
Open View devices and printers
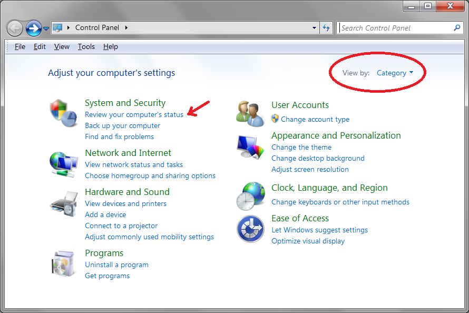coord(125,203)
